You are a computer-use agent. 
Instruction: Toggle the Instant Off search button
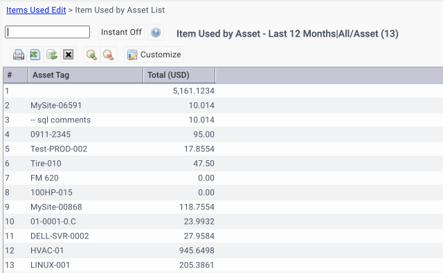[x=121, y=32]
